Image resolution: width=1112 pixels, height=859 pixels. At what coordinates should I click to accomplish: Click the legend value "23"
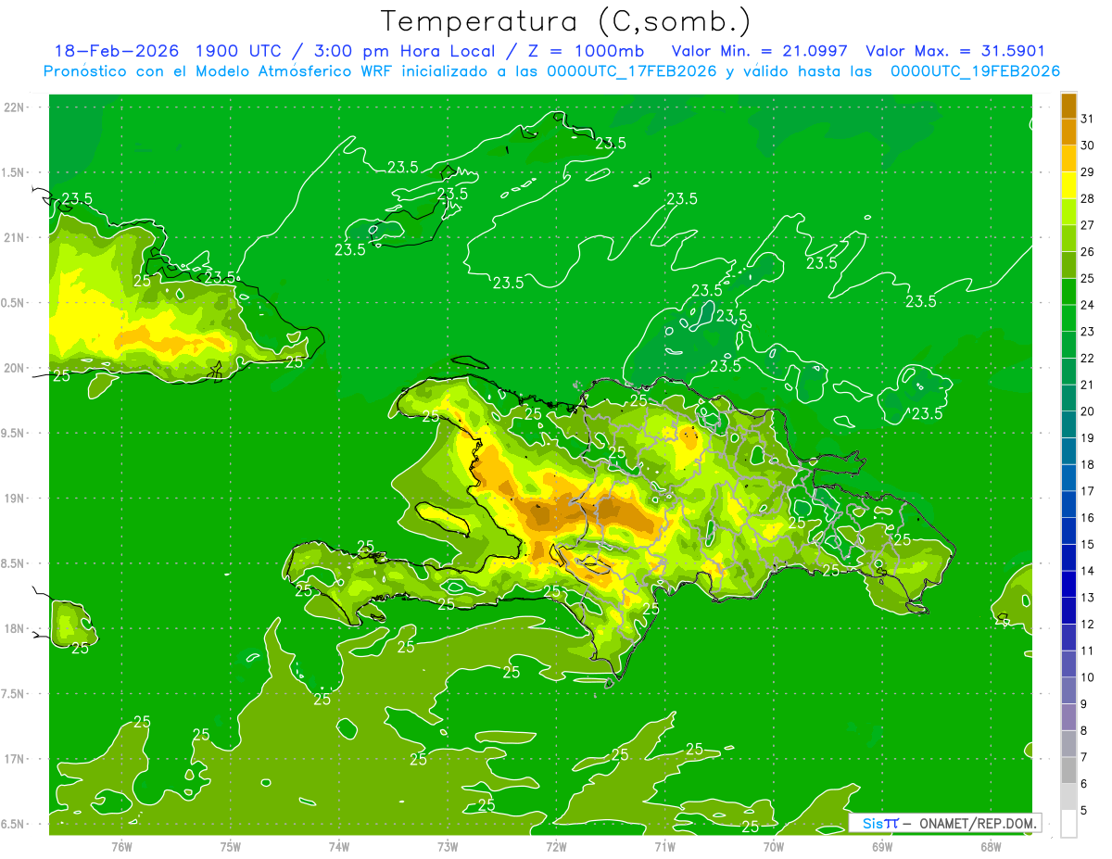pos(1088,331)
